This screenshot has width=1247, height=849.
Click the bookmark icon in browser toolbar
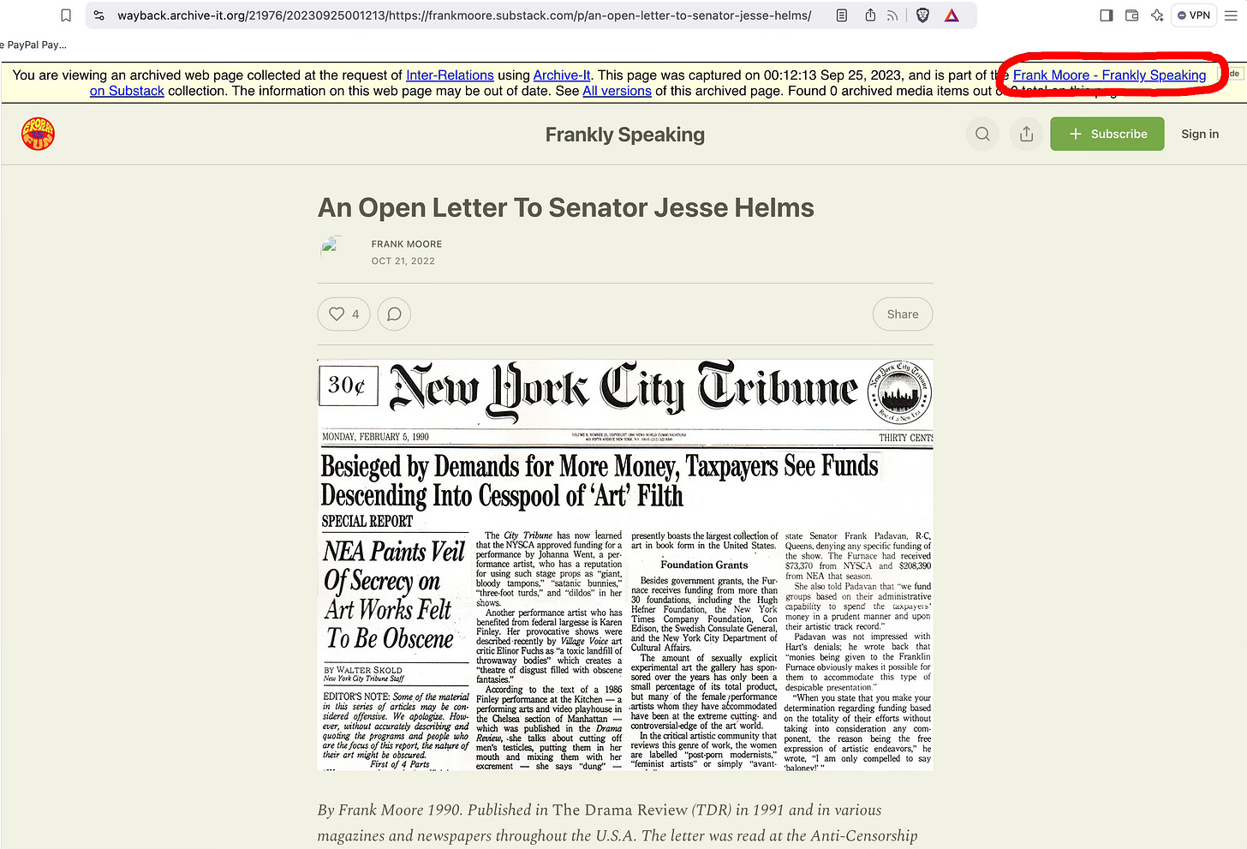pos(66,15)
